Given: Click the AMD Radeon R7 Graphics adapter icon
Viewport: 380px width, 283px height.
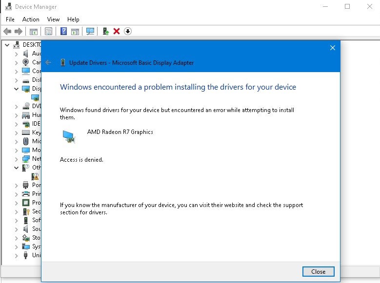Looking at the screenshot, I should [69, 137].
